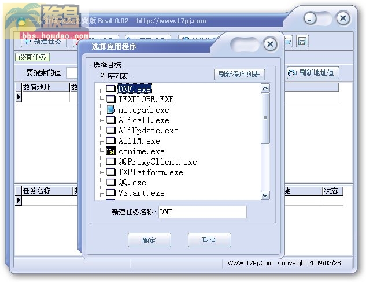The width and height of the screenshot is (366, 282).
Task: Select the 没有任务 tab
Action: click(x=32, y=57)
